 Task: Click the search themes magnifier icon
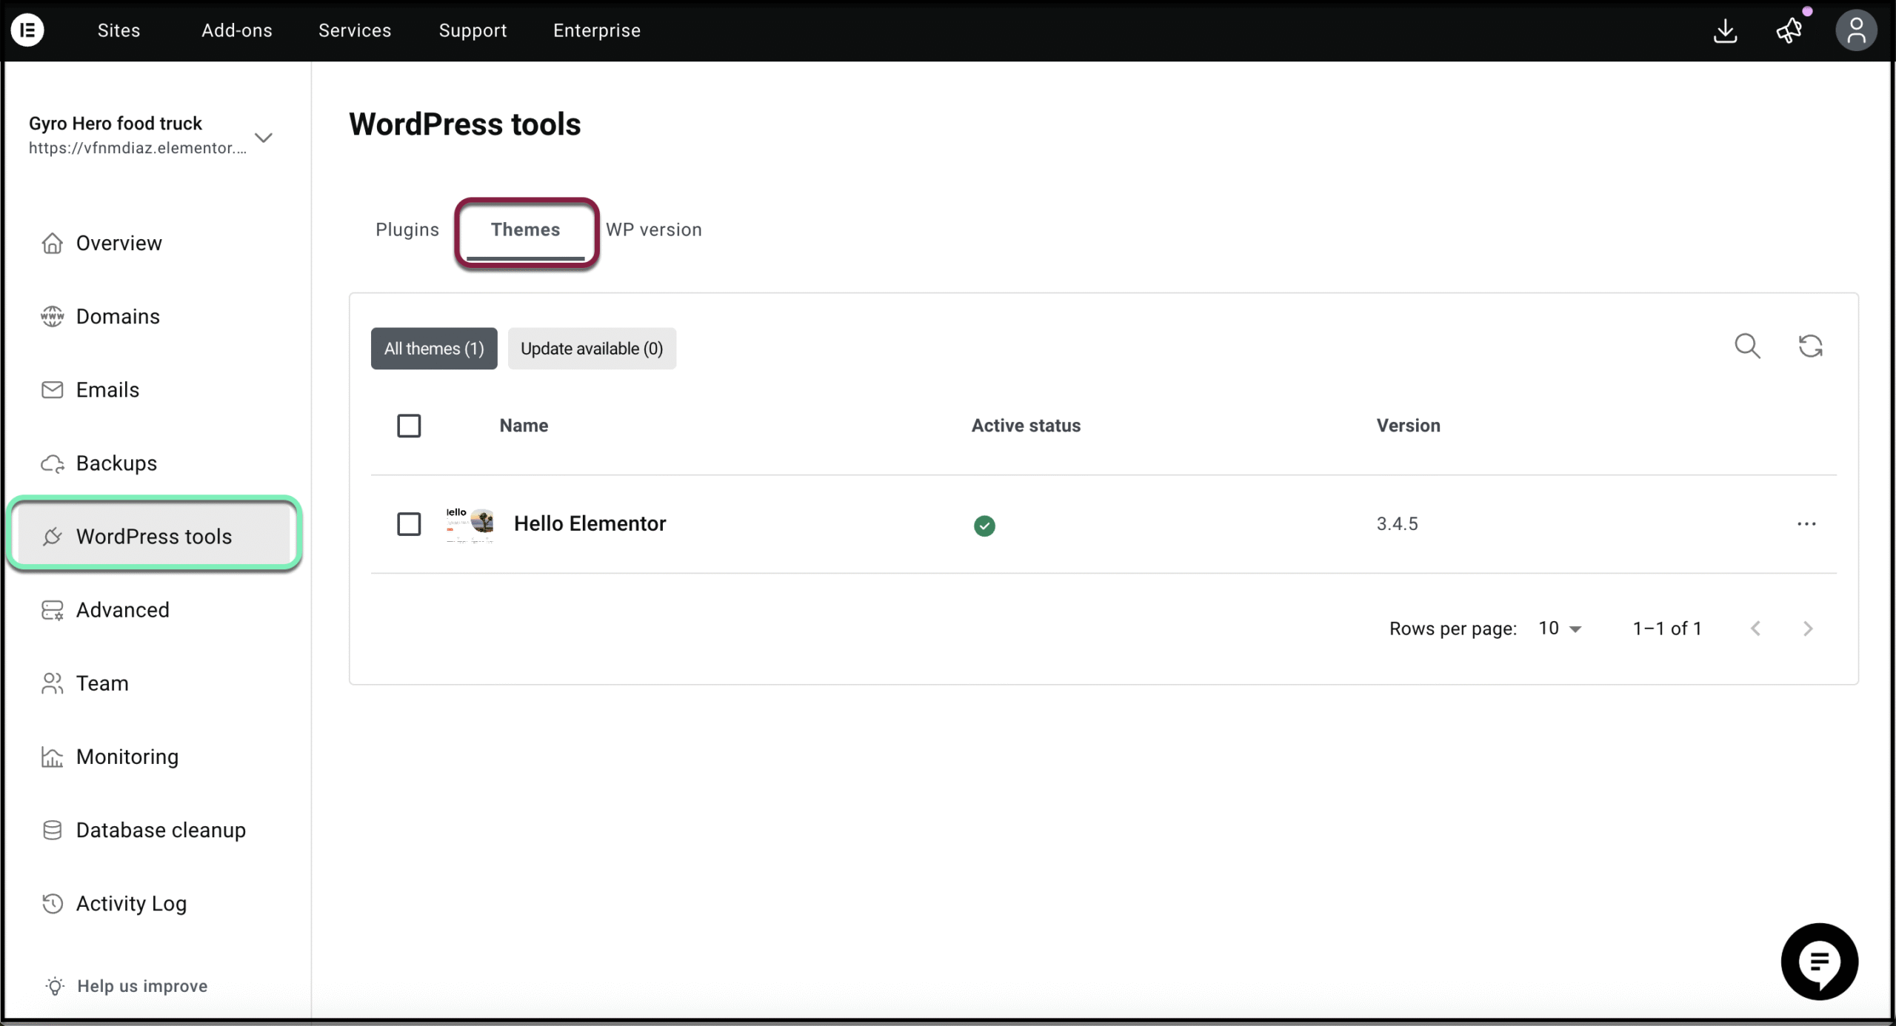(x=1747, y=346)
